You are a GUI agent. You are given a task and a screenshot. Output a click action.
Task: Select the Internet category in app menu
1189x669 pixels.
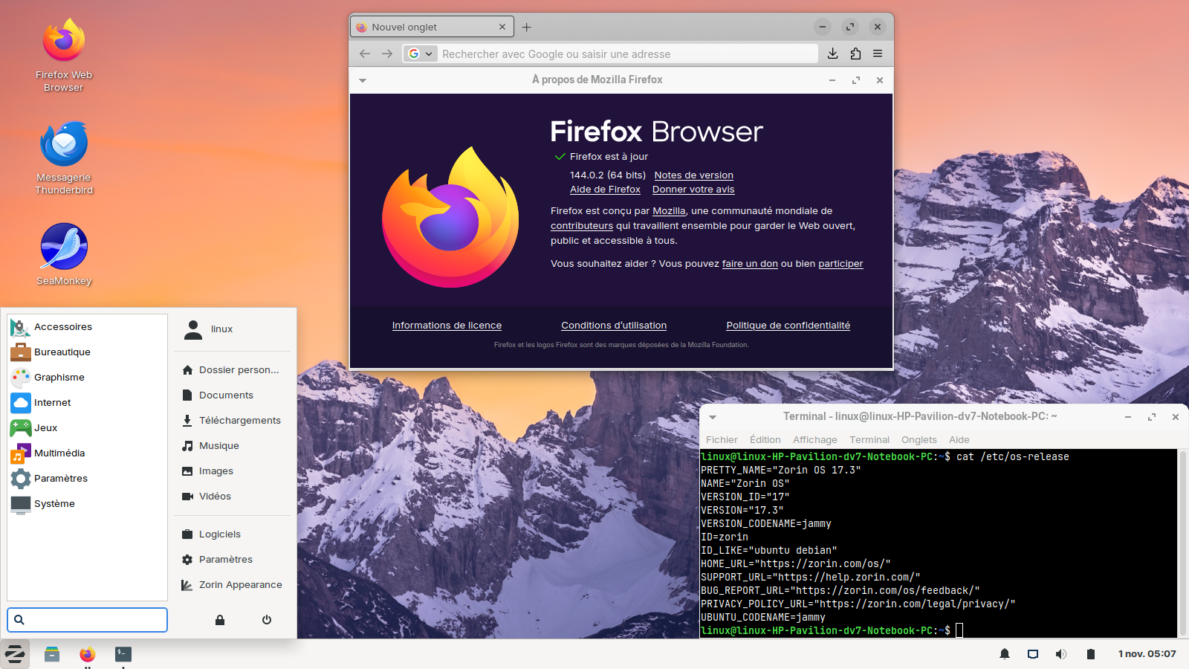tap(52, 403)
